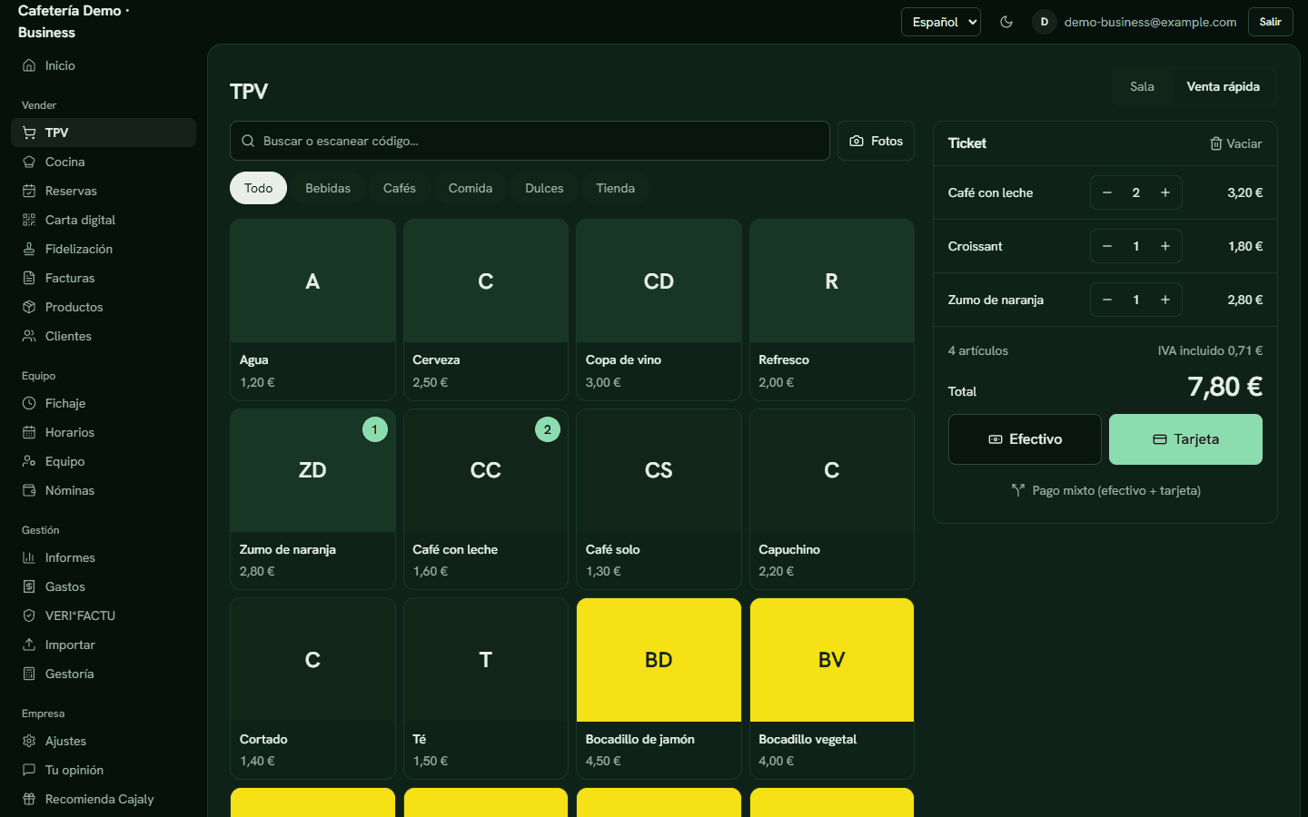1308x817 pixels.
Task: Add Bocadillo de jamón yellow tile
Action: pos(659,688)
